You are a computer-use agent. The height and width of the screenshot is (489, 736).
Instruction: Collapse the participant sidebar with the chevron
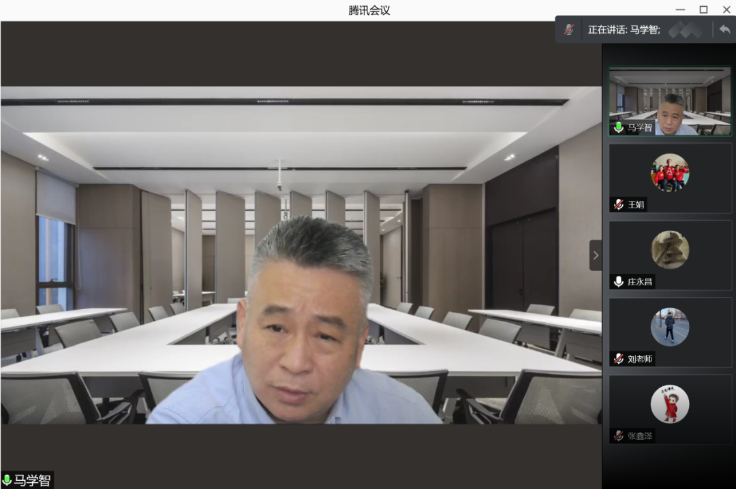(x=596, y=255)
